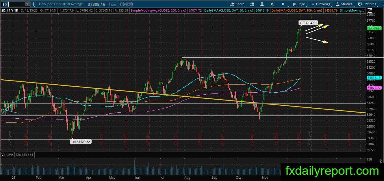The width and height of the screenshot is (384, 181).
Task: Click the R: 255.58 range value
Action: point(121,10)
